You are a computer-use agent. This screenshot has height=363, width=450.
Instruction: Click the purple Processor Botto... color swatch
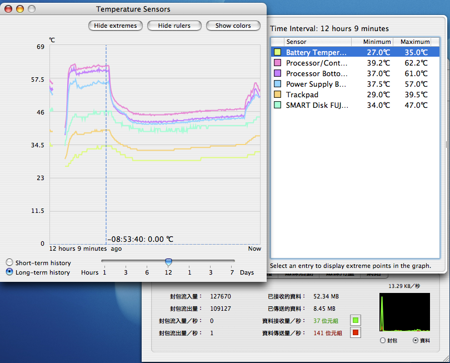point(278,73)
